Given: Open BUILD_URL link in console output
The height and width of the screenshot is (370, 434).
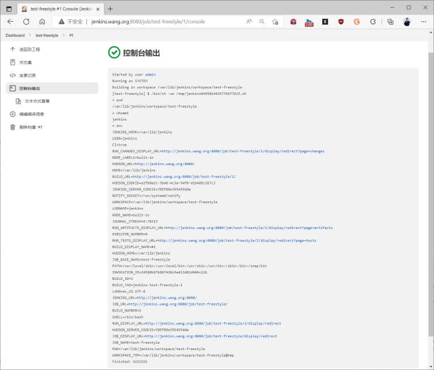Looking at the screenshot, I should tap(184, 177).
